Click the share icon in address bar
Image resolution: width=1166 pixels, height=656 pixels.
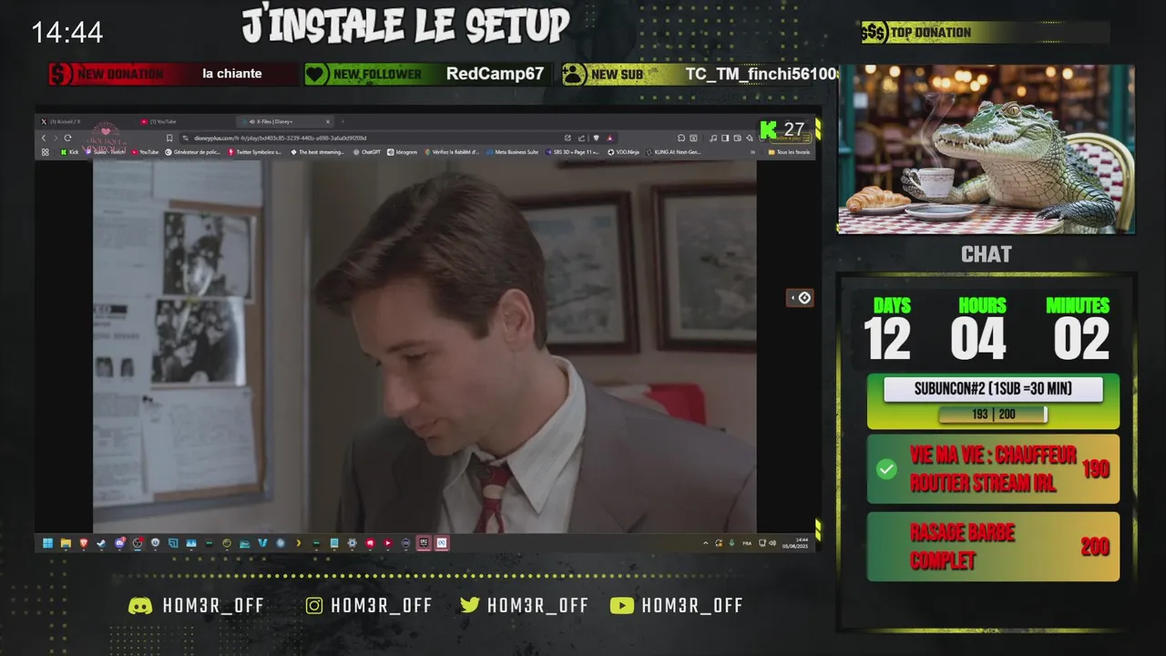tap(581, 138)
